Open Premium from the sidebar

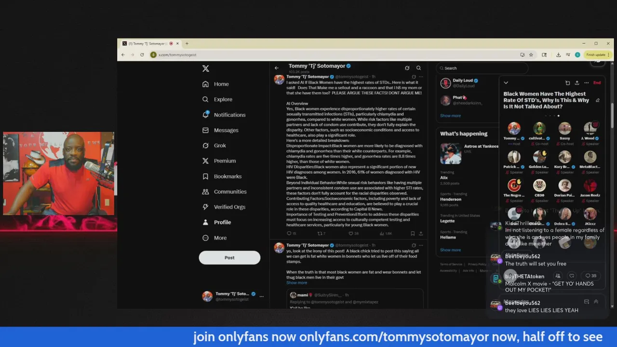coord(219,161)
